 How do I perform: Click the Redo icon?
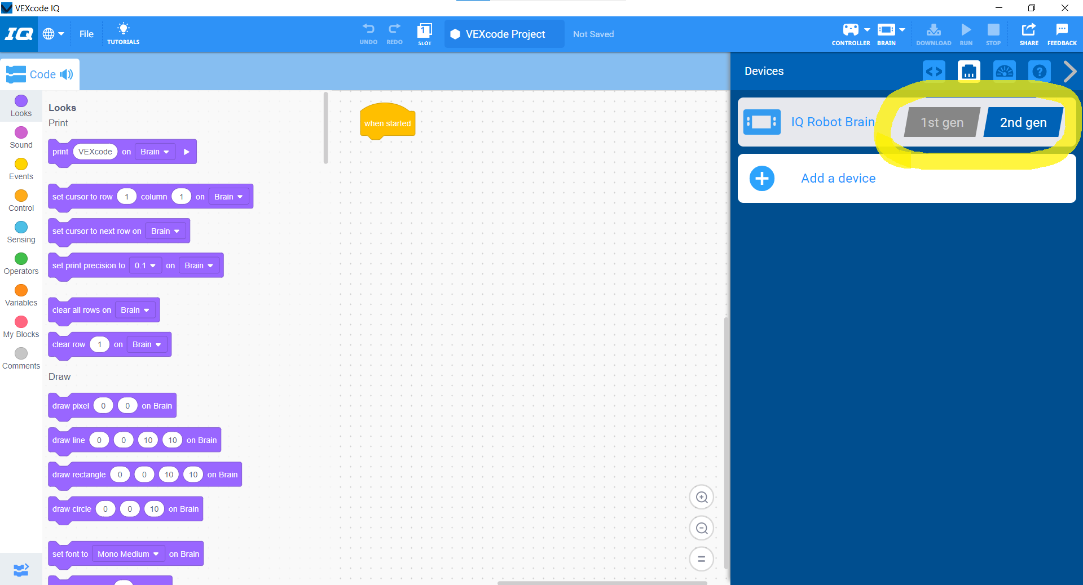(394, 31)
